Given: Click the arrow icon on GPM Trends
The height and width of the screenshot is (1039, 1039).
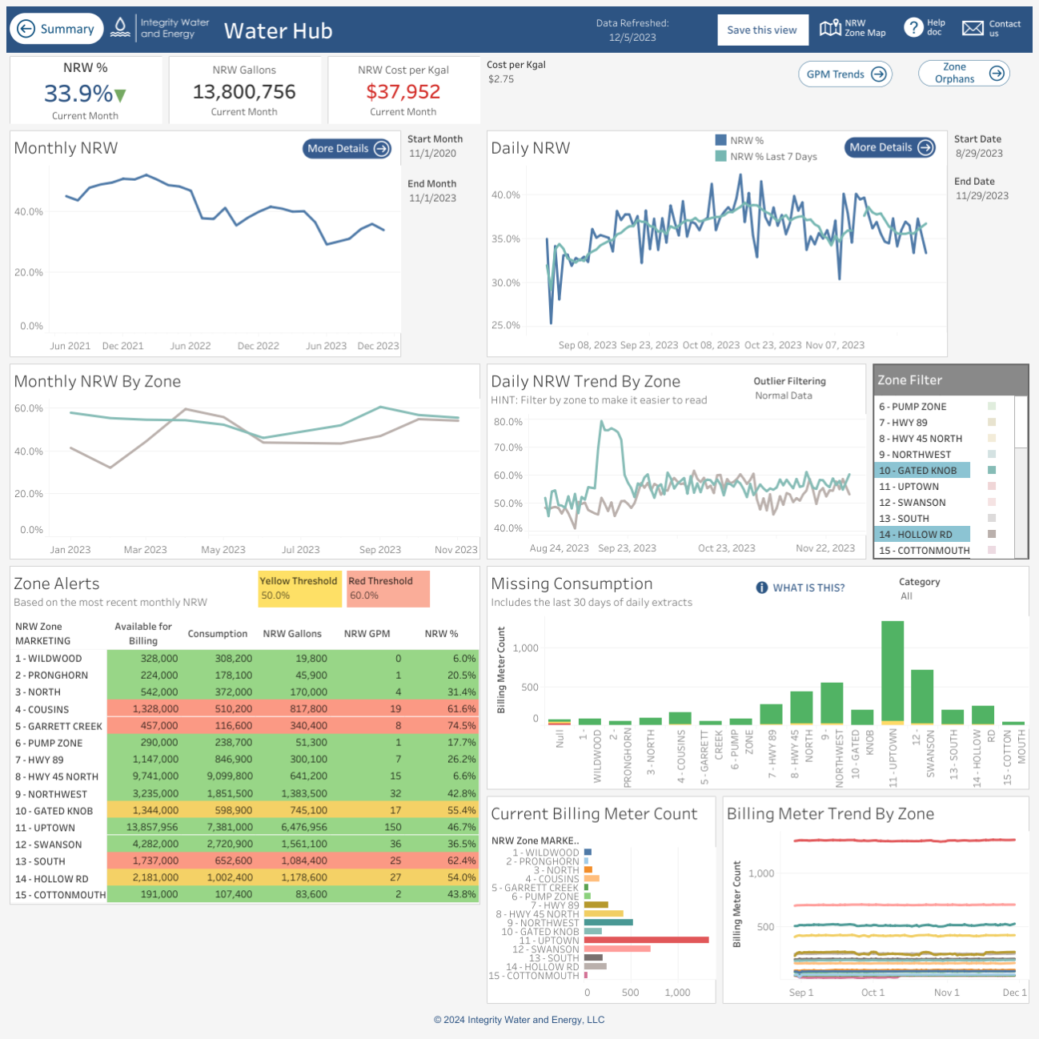Looking at the screenshot, I should pyautogui.click(x=878, y=74).
